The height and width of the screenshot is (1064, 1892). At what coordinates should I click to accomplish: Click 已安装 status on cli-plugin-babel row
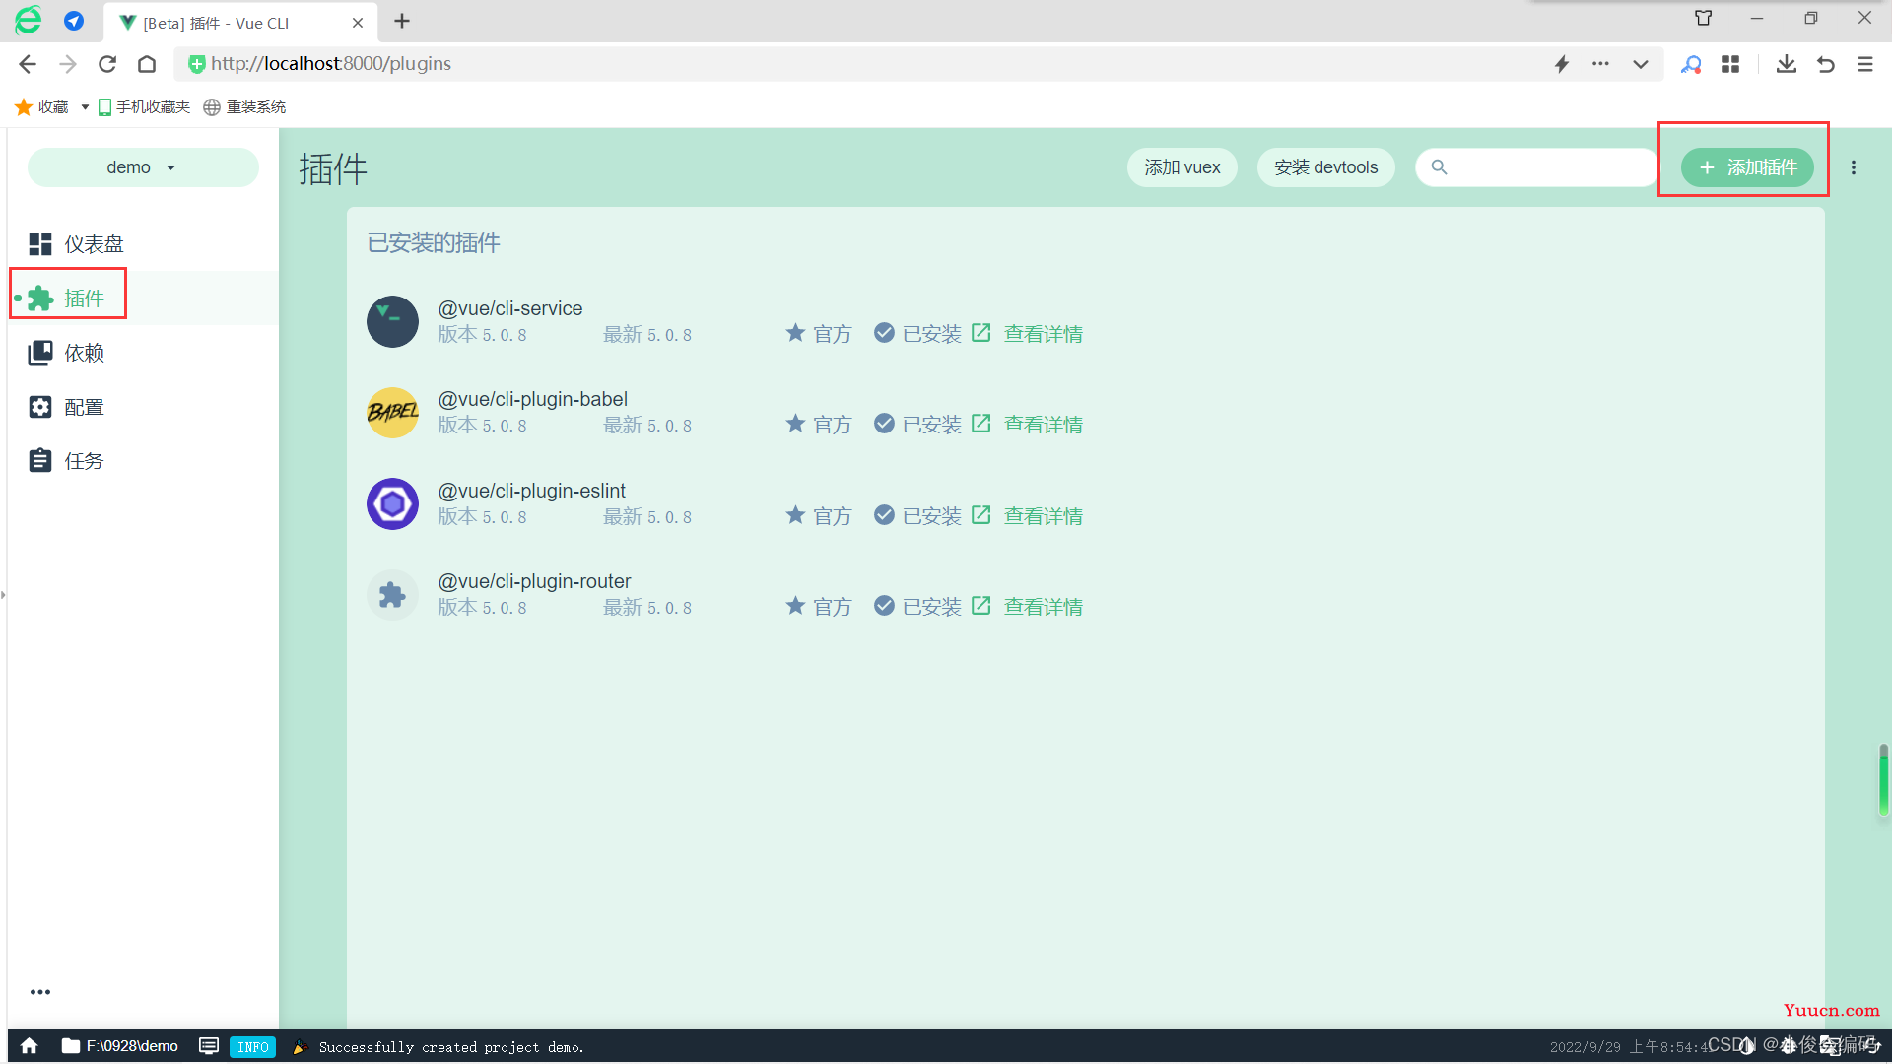point(917,425)
